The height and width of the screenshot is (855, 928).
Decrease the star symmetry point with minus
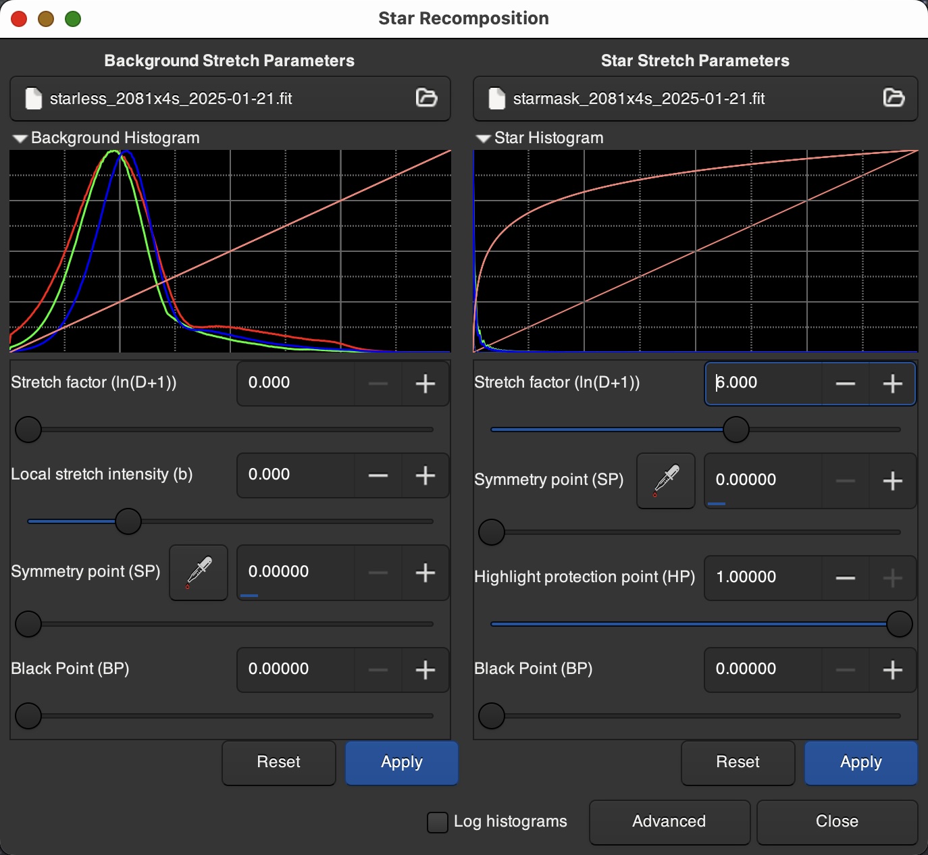pyautogui.click(x=846, y=481)
